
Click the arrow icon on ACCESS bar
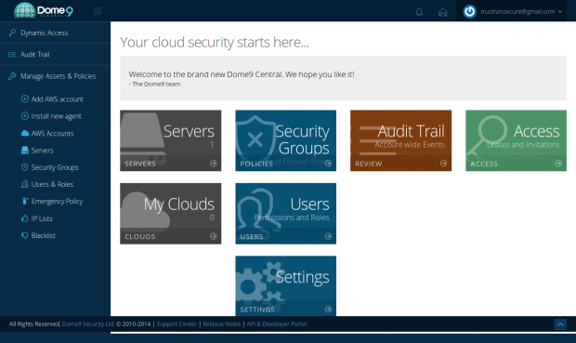point(558,164)
